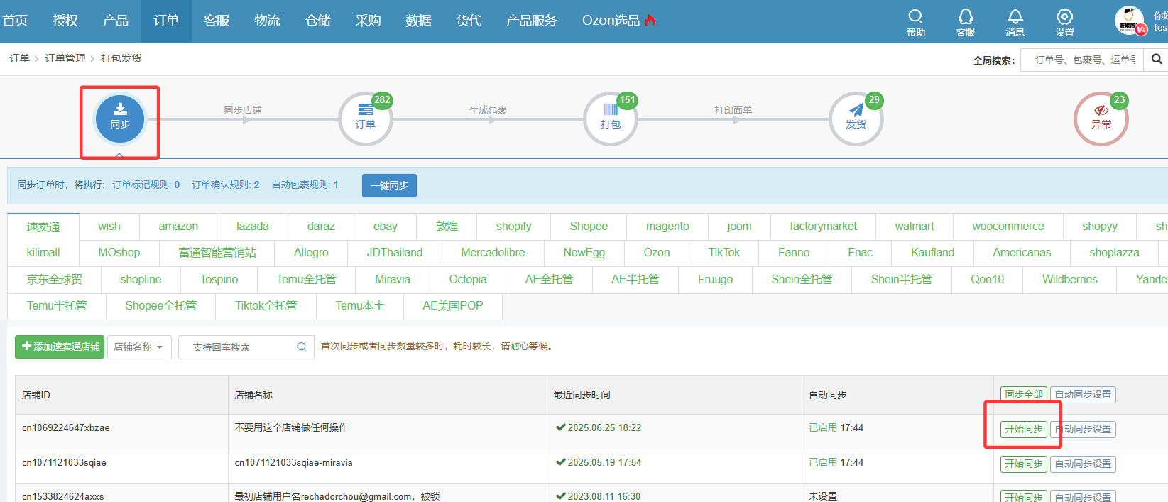Open the 消息 bell notifications icon
This screenshot has height=502, width=1168.
[1015, 22]
